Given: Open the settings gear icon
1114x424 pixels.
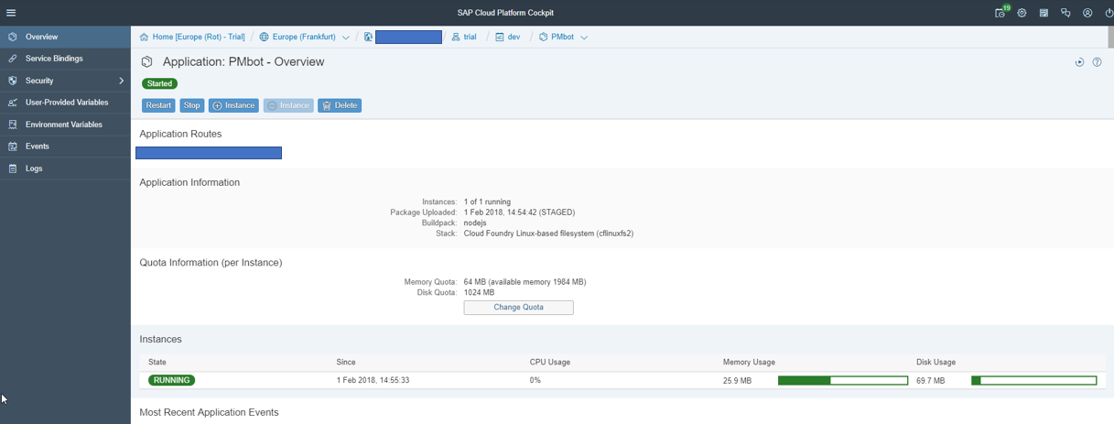Looking at the screenshot, I should (1022, 13).
